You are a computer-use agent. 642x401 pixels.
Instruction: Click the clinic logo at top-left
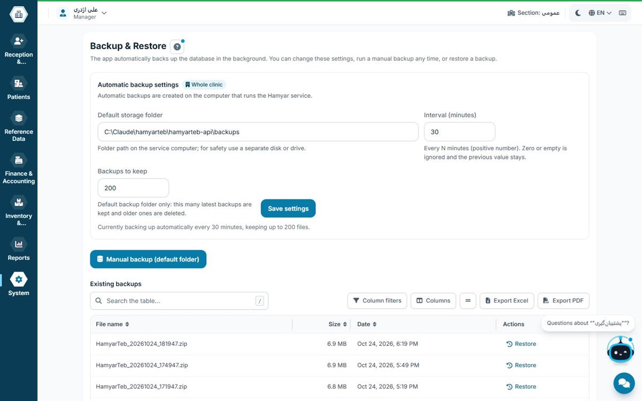(x=19, y=14)
